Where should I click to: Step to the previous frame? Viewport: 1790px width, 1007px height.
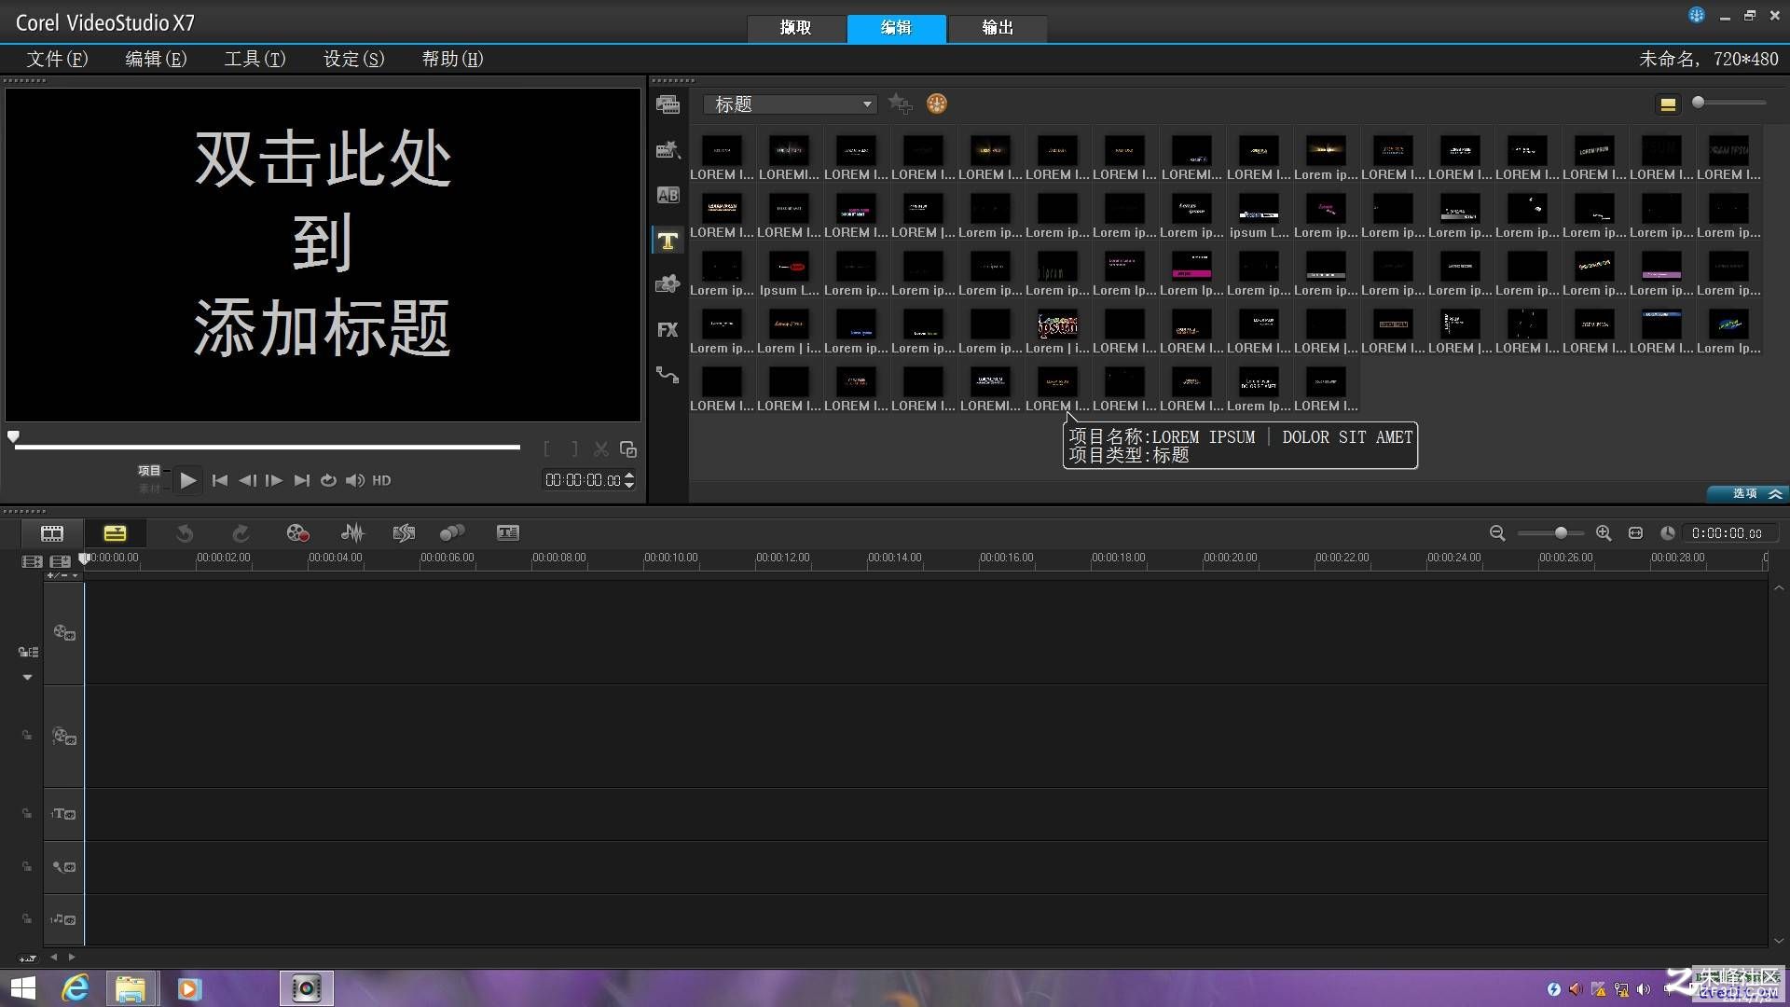coord(247,480)
